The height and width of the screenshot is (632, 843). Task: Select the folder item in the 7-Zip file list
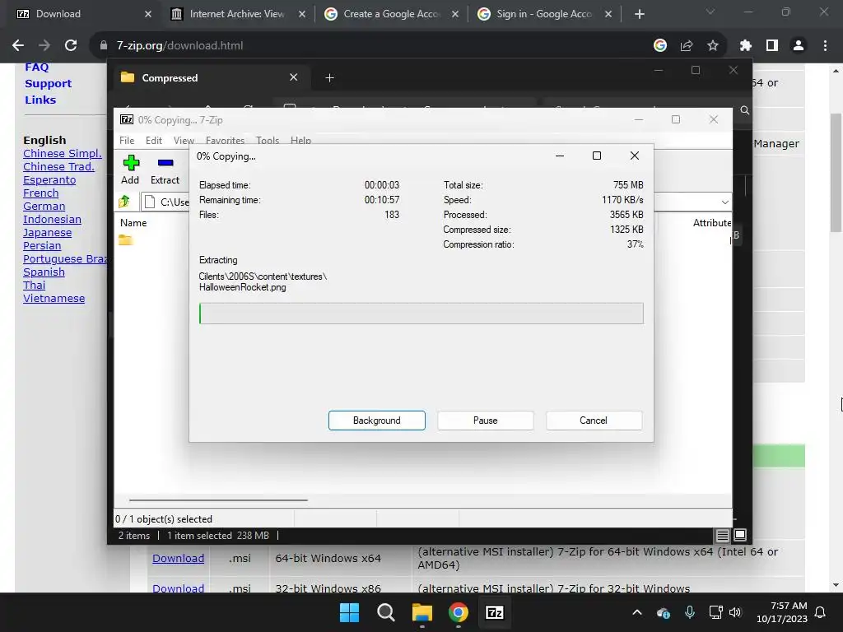[125, 239]
